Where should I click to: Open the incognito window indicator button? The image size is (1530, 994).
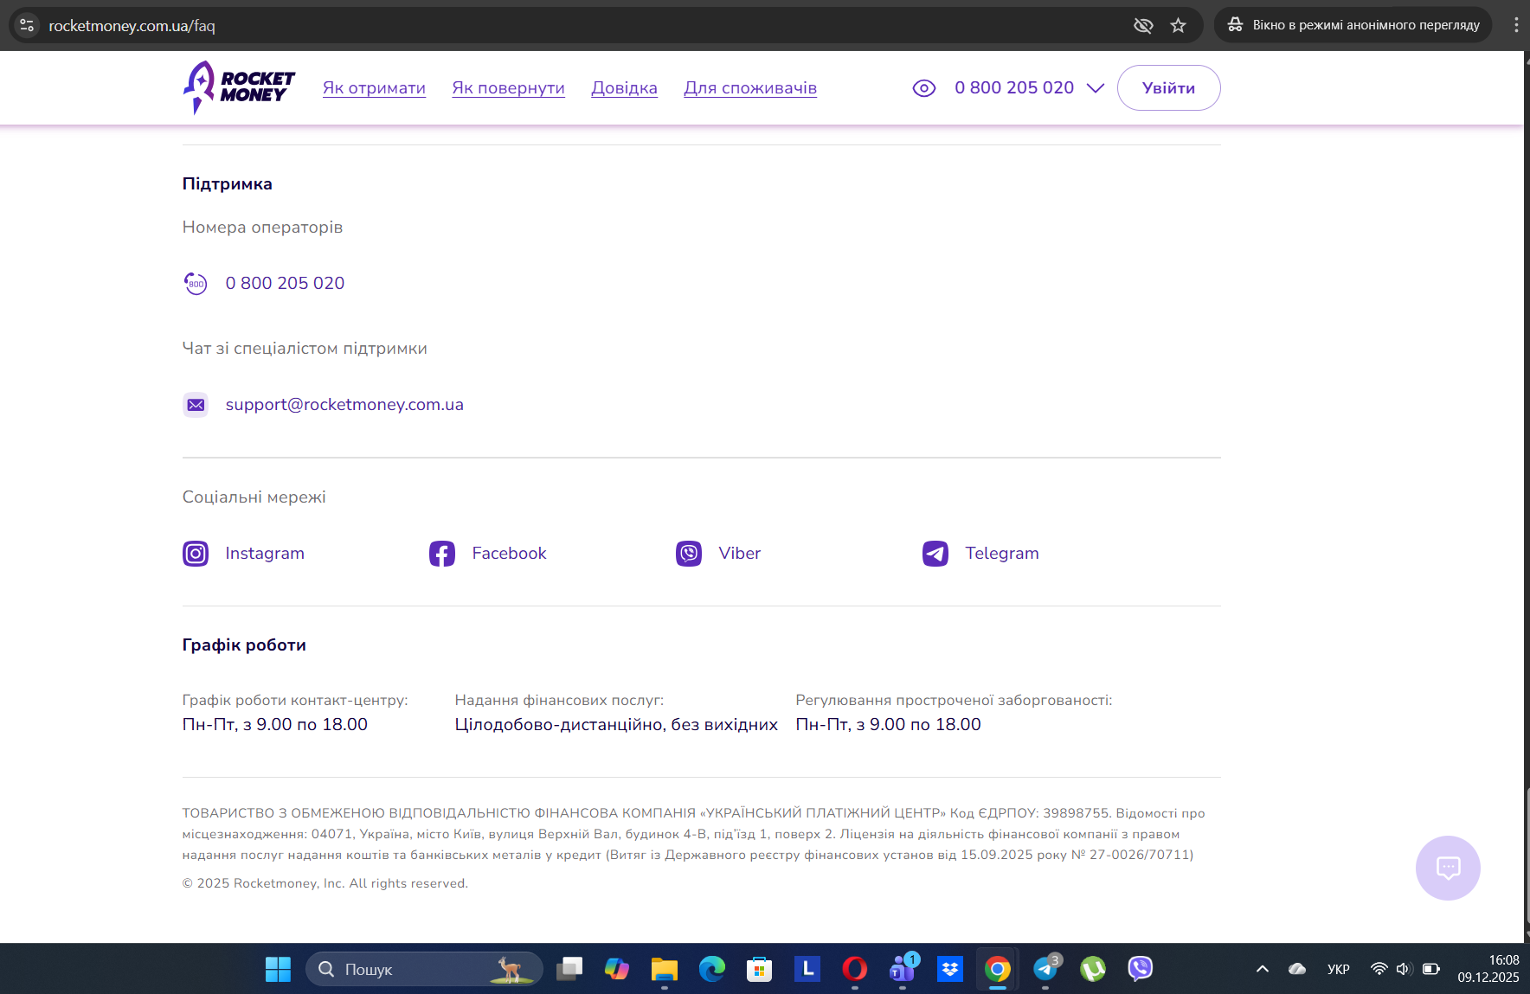(x=1353, y=25)
